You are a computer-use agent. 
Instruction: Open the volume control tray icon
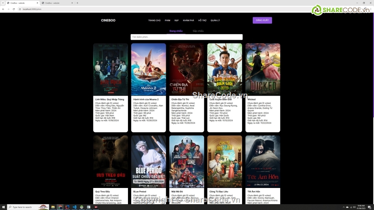(x=354, y=207)
